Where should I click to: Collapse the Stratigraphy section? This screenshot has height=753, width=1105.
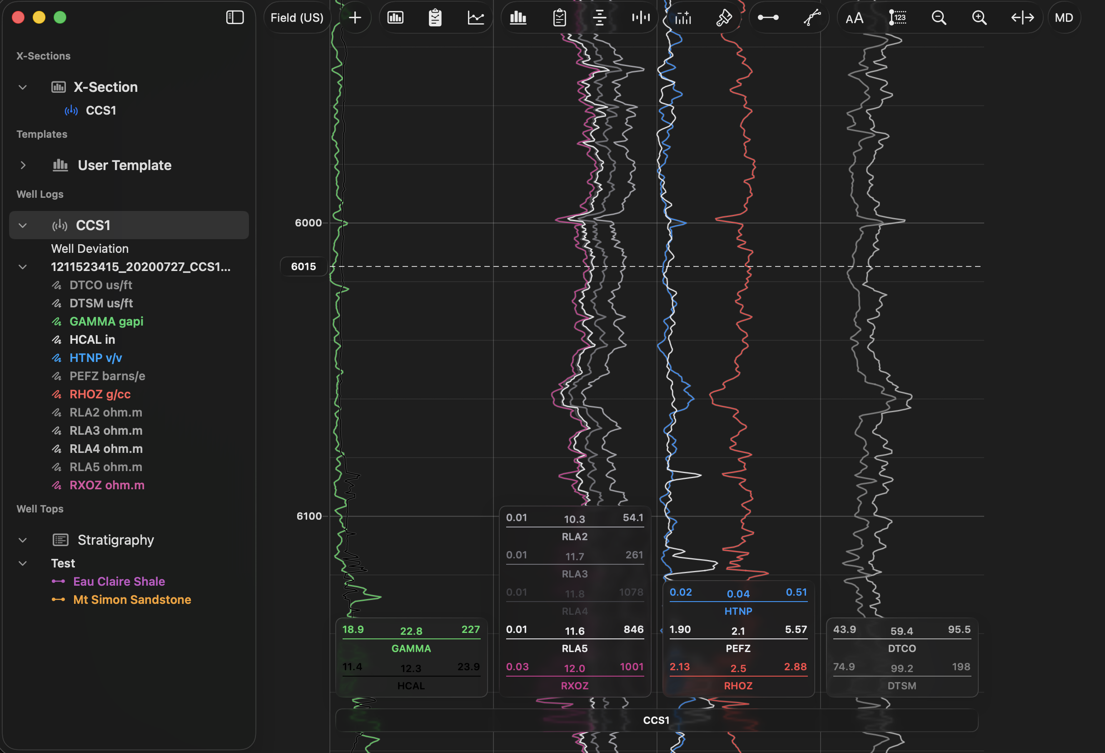click(x=22, y=540)
